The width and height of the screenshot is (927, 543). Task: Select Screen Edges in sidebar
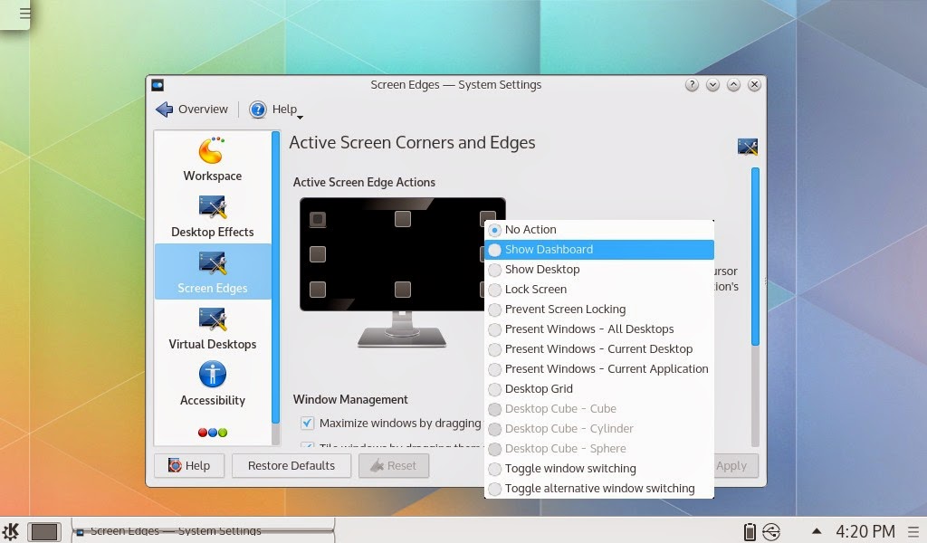(212, 271)
